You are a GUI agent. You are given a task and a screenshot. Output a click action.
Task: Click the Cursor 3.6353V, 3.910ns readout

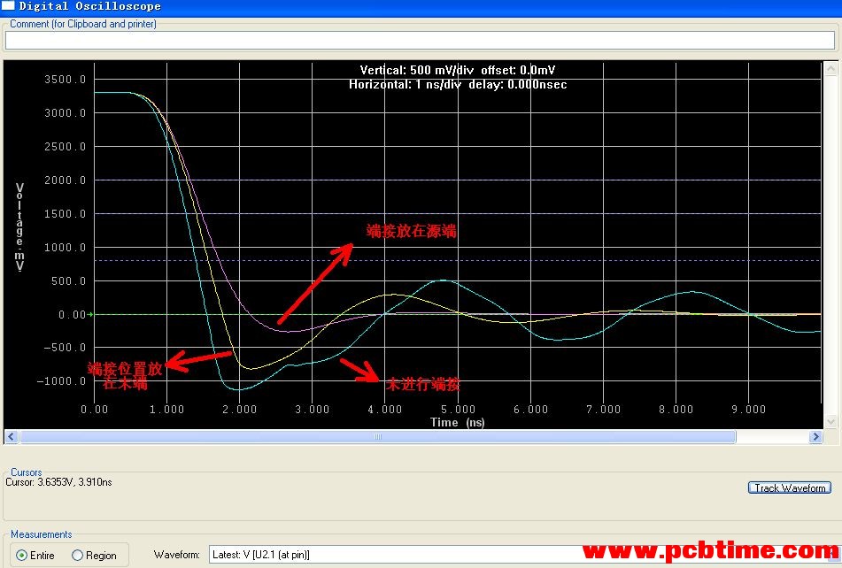coord(58,482)
